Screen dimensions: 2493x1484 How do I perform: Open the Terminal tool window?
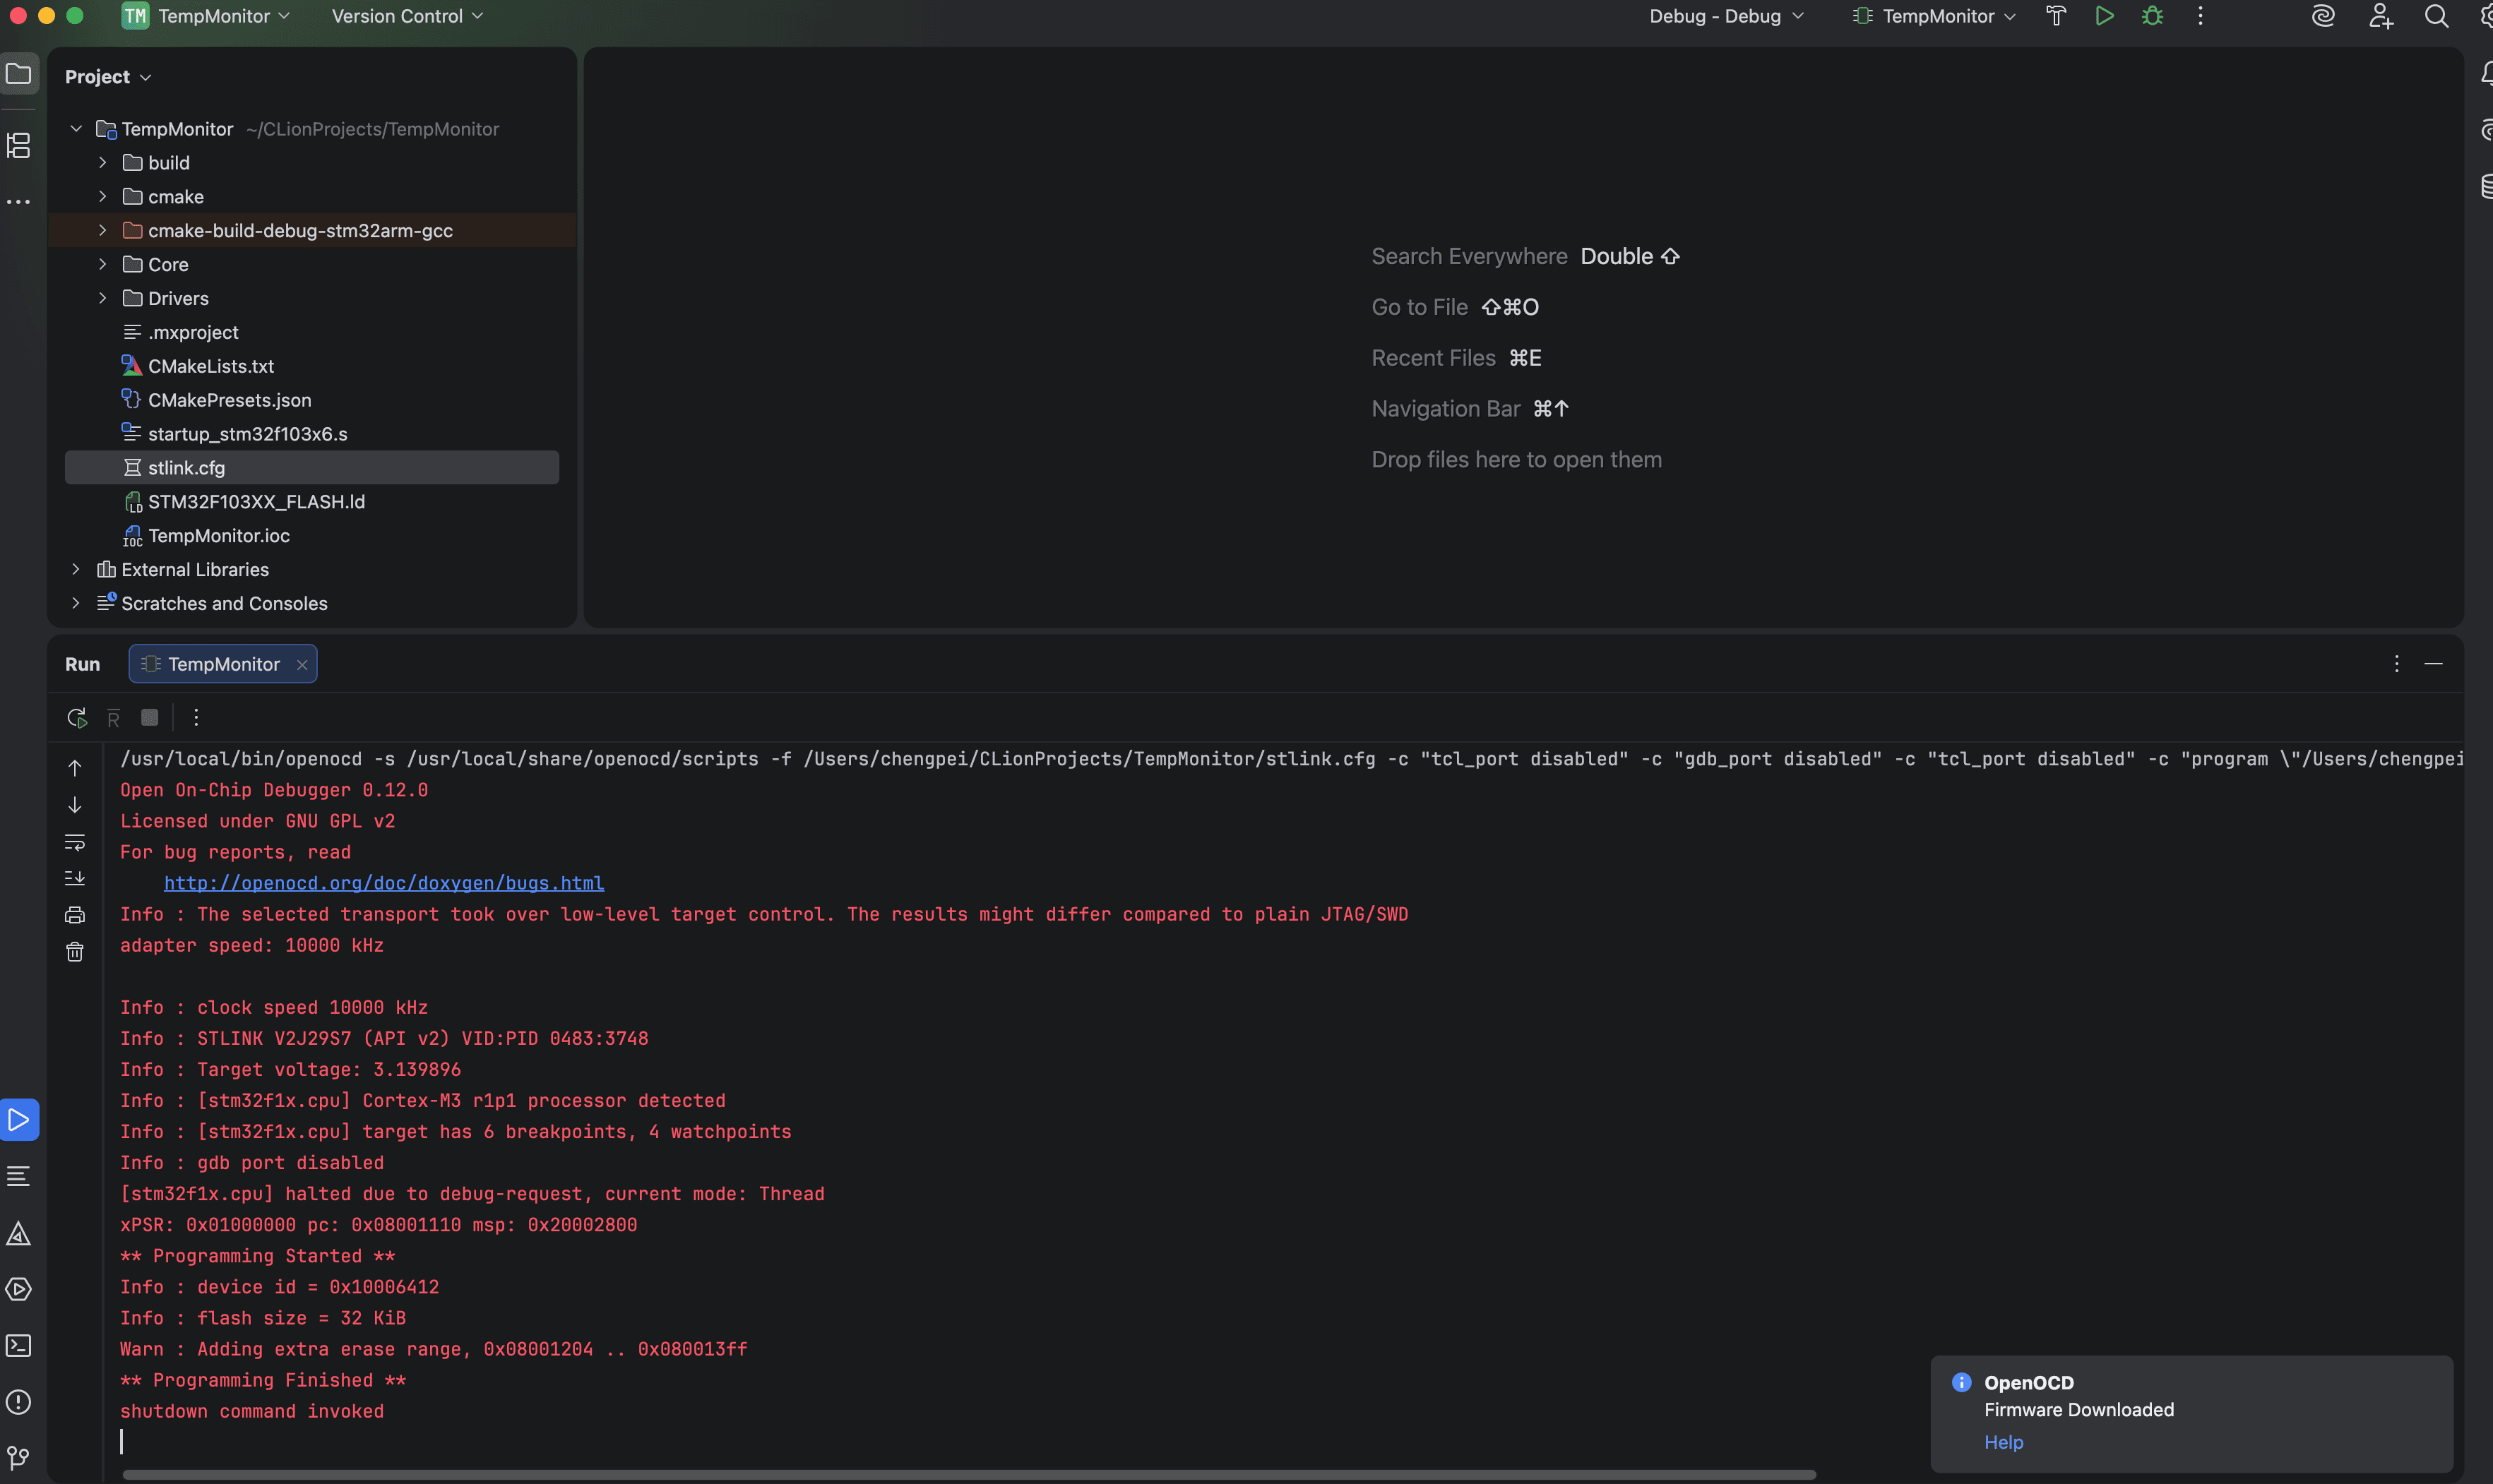(19, 1345)
